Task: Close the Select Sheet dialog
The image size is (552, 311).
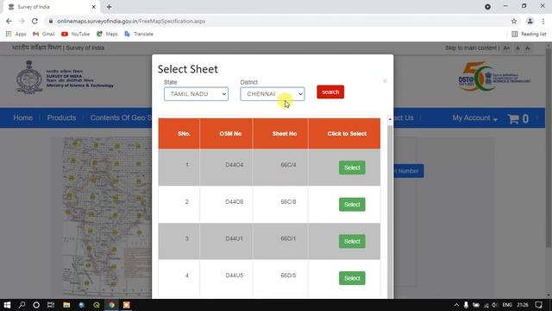Action: point(385,81)
